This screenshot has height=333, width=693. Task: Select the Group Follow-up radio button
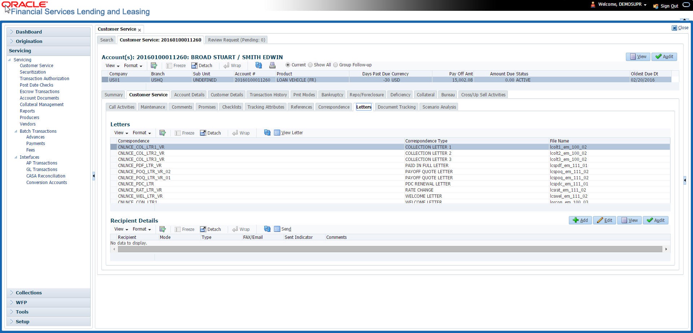point(335,65)
